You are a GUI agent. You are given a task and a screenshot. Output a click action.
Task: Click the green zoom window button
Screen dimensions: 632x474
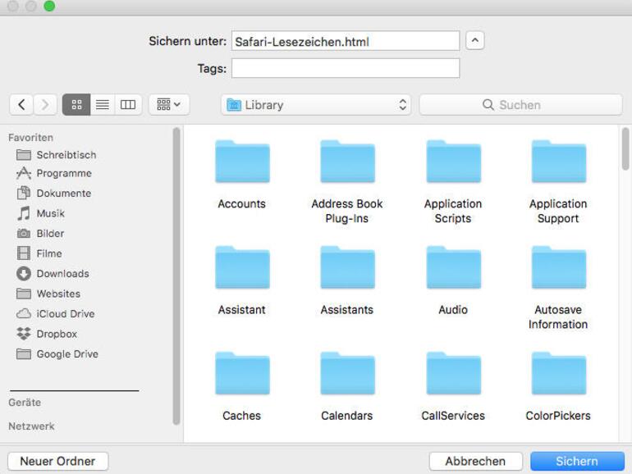(x=49, y=6)
